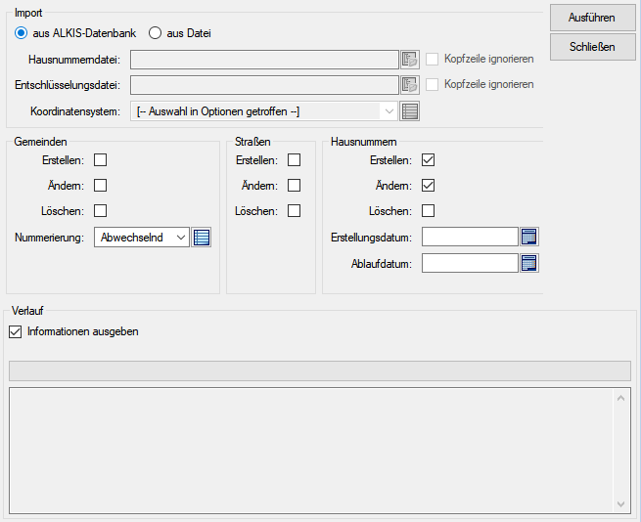Uncheck Hausnummern Ändern checkbox
This screenshot has height=522, width=641.
428,186
